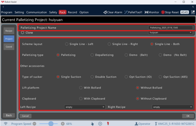Open the Monitor eye view
The image size is (196, 126).
[x=152, y=12]
